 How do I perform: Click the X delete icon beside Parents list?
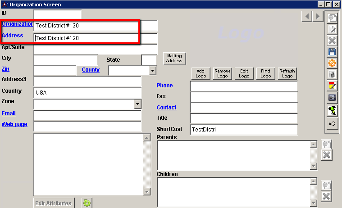(326, 155)
